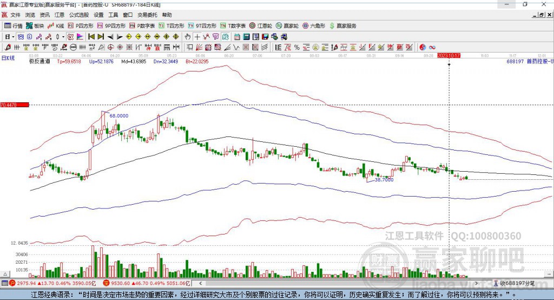Select the hand pan tool
554x300 pixels.
[188, 37]
